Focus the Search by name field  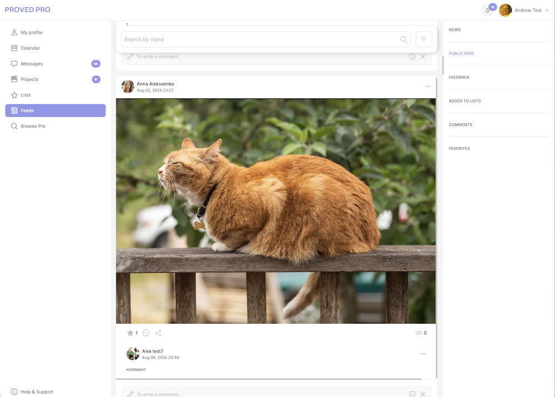(265, 39)
